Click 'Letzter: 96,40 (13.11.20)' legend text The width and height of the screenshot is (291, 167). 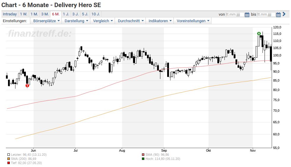[29, 155]
